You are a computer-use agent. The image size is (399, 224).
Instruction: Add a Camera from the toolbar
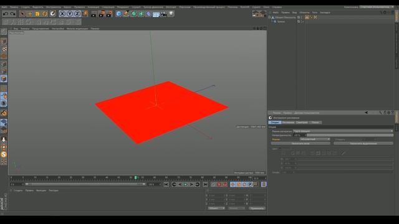pyautogui.click(x=163, y=14)
